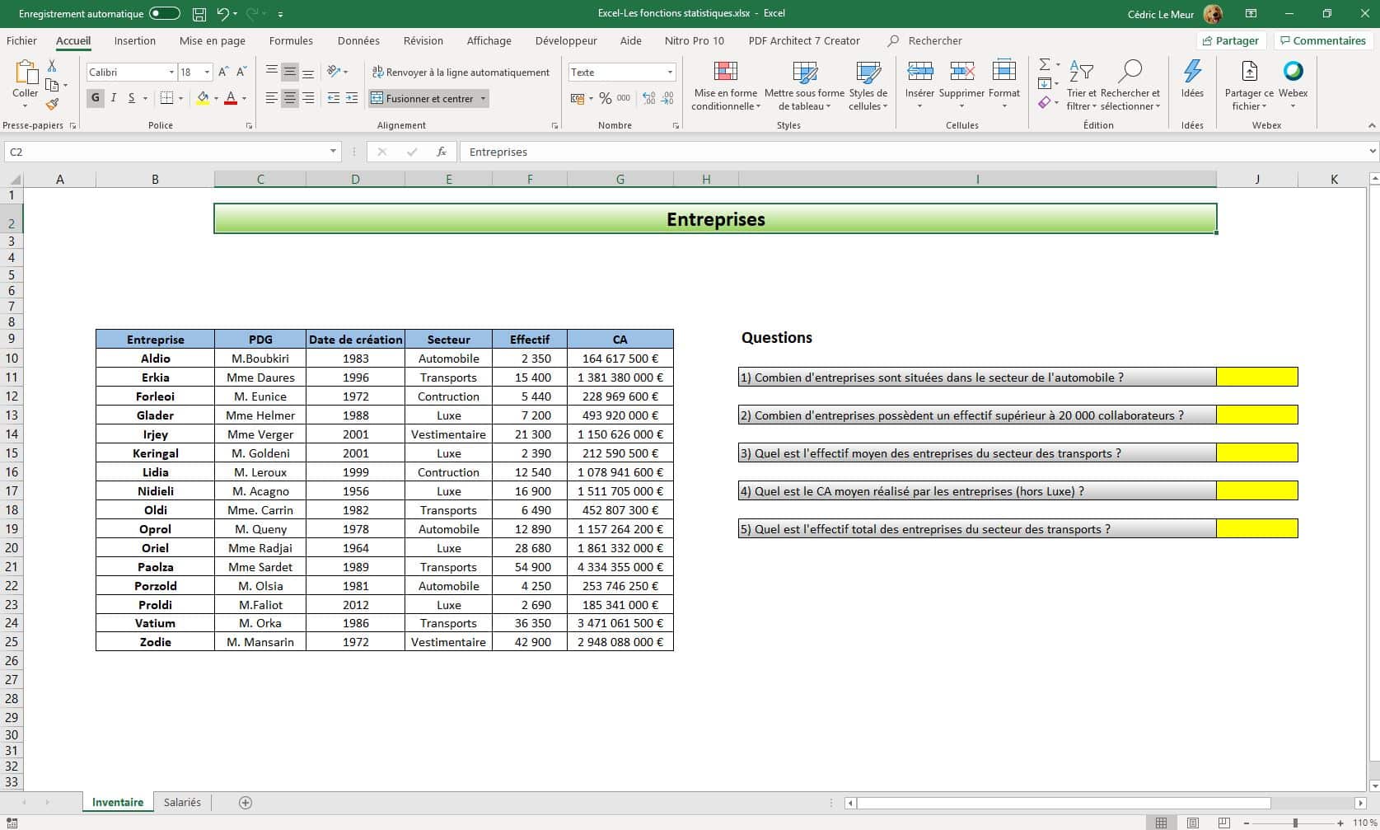Toggle align left

[272, 98]
